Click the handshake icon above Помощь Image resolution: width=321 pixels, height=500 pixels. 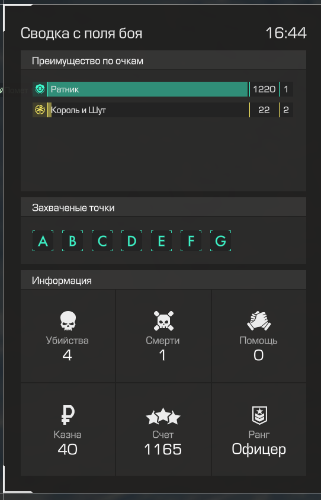(x=259, y=320)
